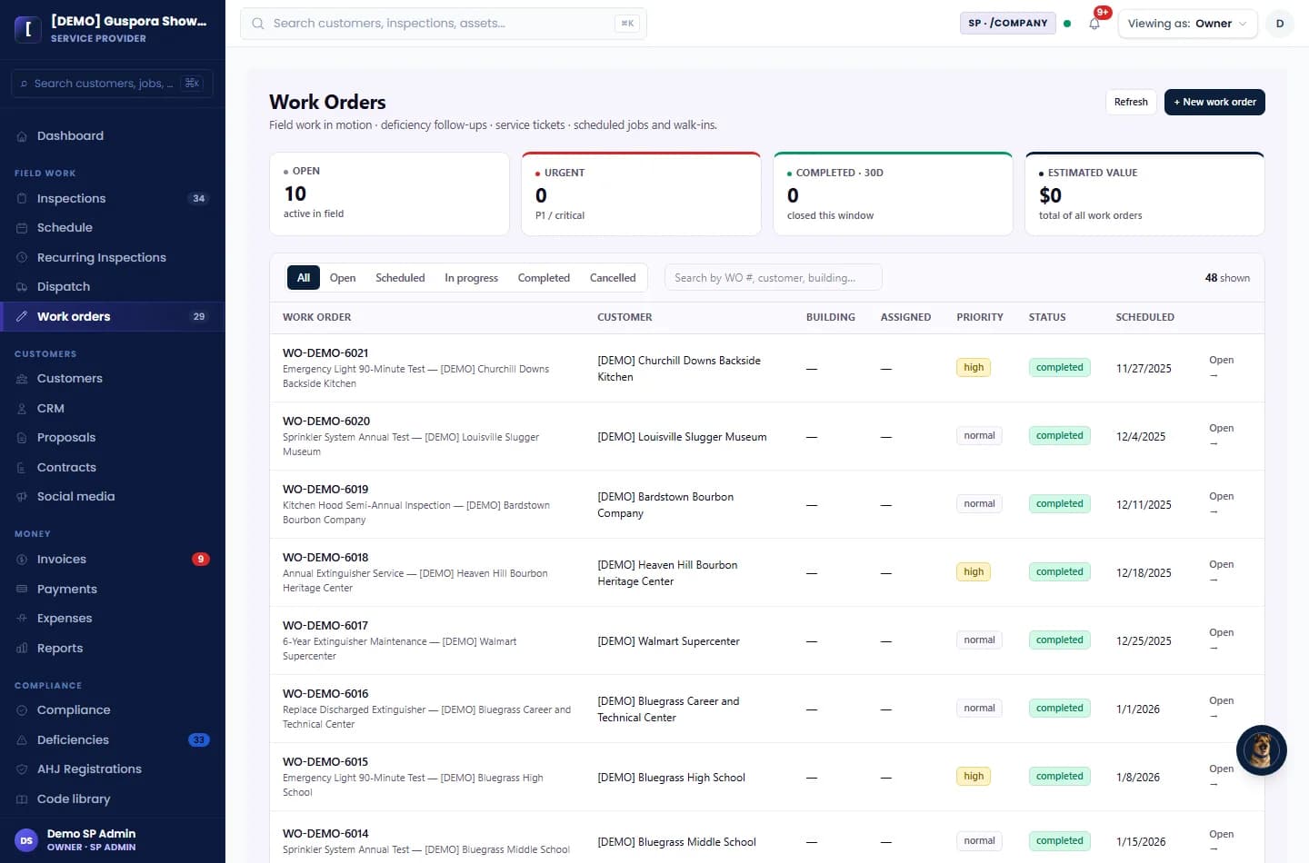Click completed status badge for WO-DEMO-6020

(x=1060, y=435)
